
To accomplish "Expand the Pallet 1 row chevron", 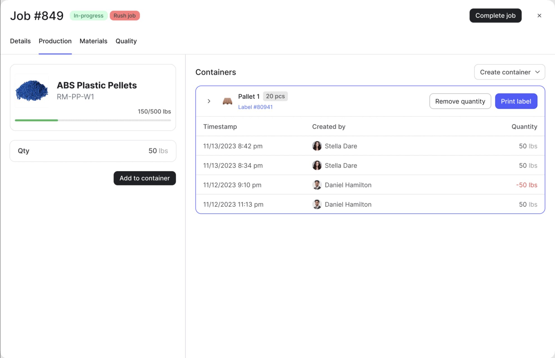I will (x=209, y=101).
